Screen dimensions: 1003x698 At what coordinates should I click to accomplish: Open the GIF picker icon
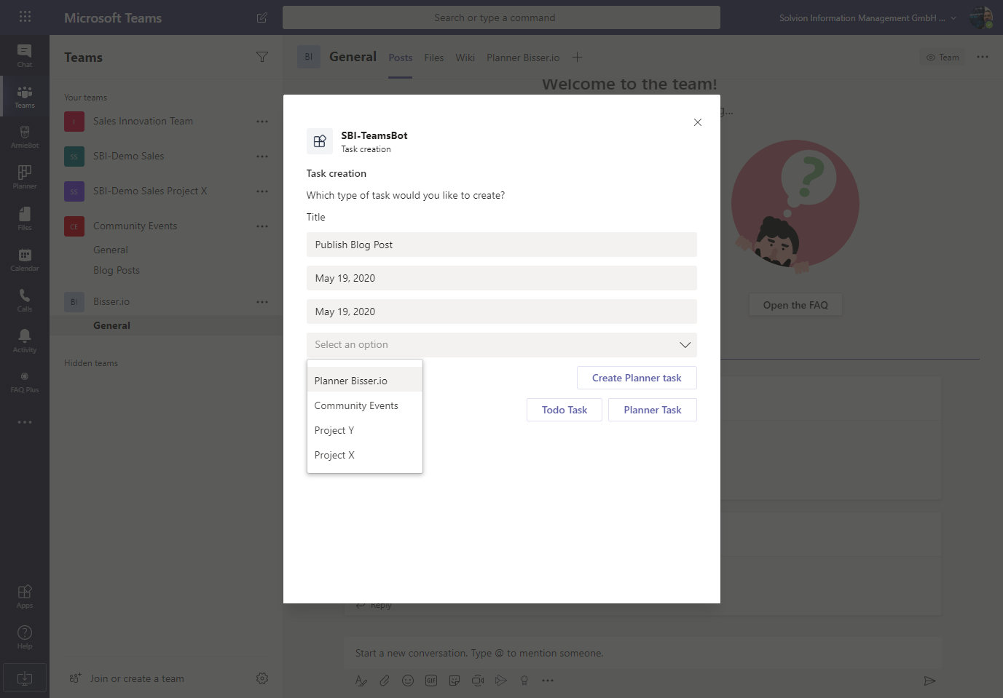(431, 681)
